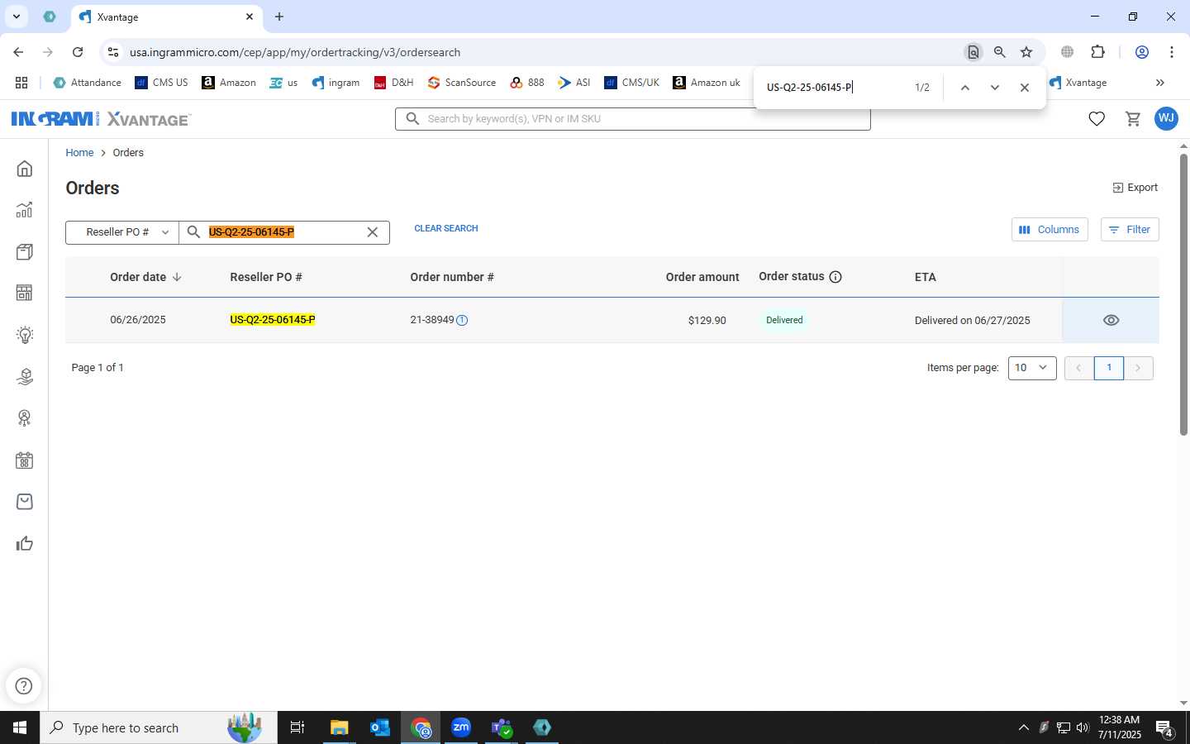This screenshot has width=1190, height=744.
Task: Reload the page
Action: [78, 52]
